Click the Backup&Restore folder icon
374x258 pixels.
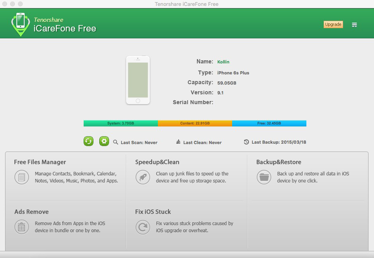(264, 177)
